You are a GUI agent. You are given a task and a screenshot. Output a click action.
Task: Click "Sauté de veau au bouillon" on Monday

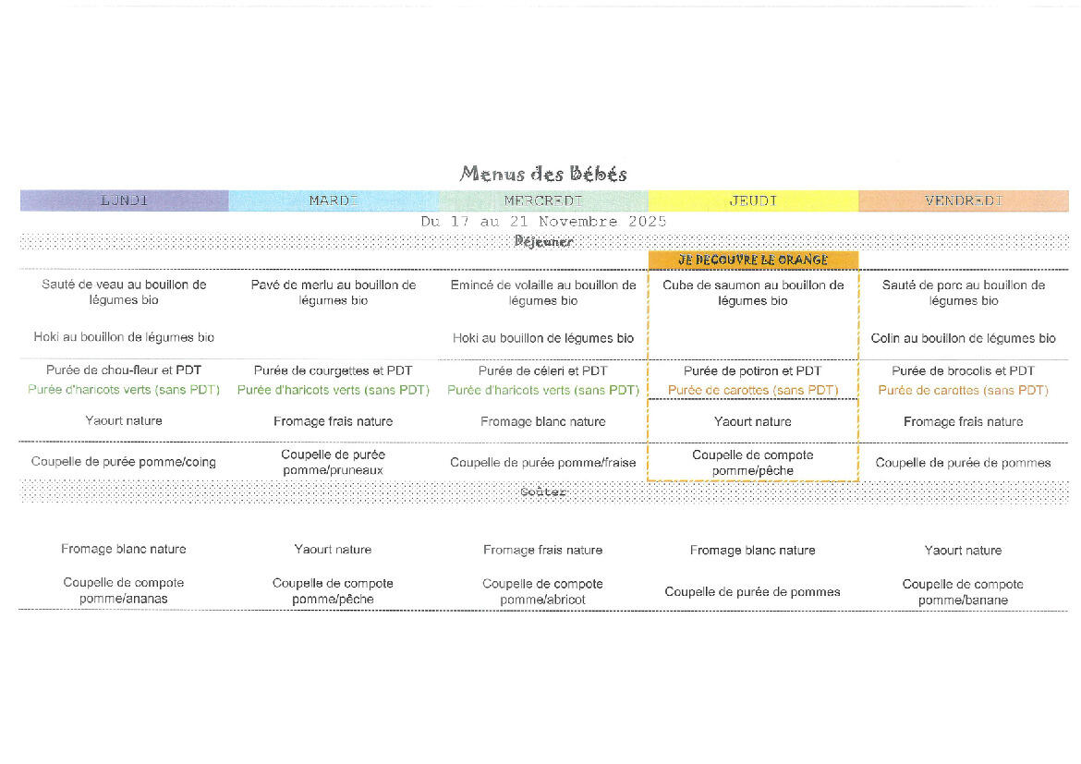point(124,292)
